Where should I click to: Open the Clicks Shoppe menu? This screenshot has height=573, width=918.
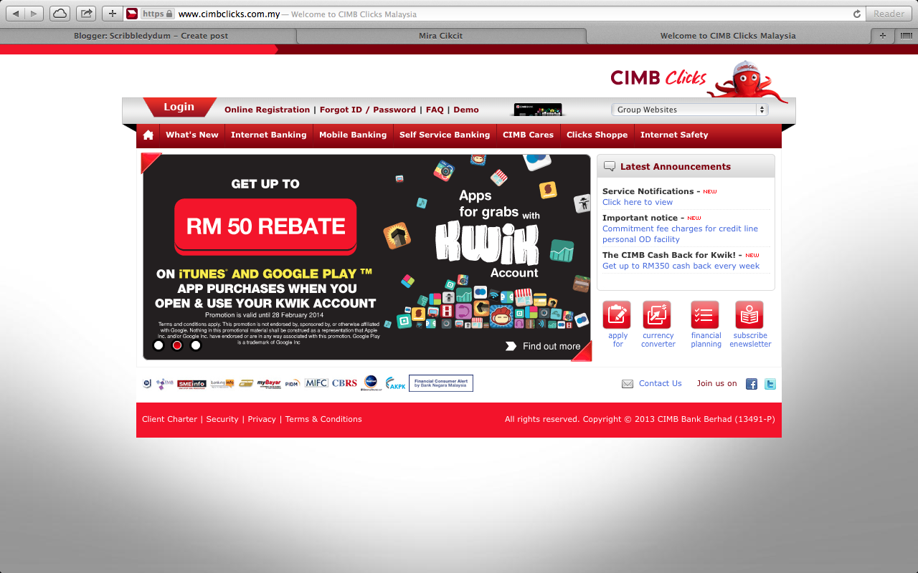(x=597, y=135)
